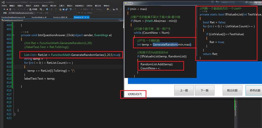Click the open file folder icon
Image resolution: width=262 pixels, height=128 pixels.
click(60, 9)
